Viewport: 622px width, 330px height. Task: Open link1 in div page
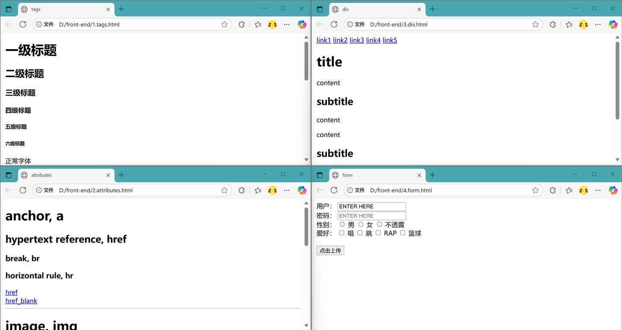(324, 40)
